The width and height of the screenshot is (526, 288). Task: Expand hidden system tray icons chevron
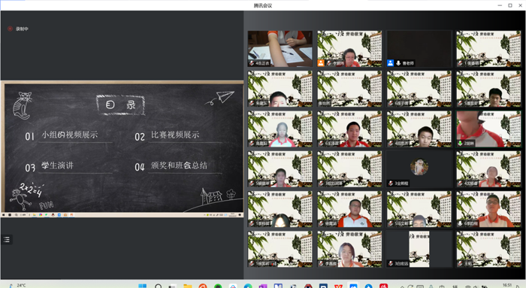pyautogui.click(x=402, y=286)
